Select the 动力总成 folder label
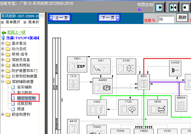The height and width of the screenshot is (134, 191). [19, 49]
